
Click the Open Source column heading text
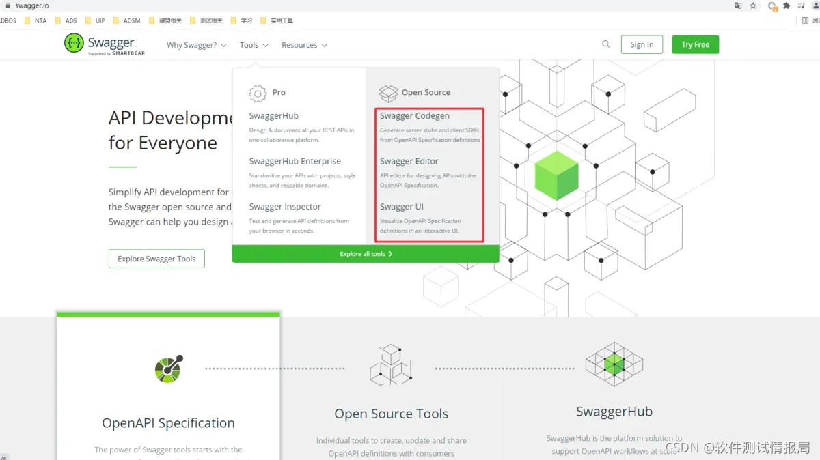426,92
